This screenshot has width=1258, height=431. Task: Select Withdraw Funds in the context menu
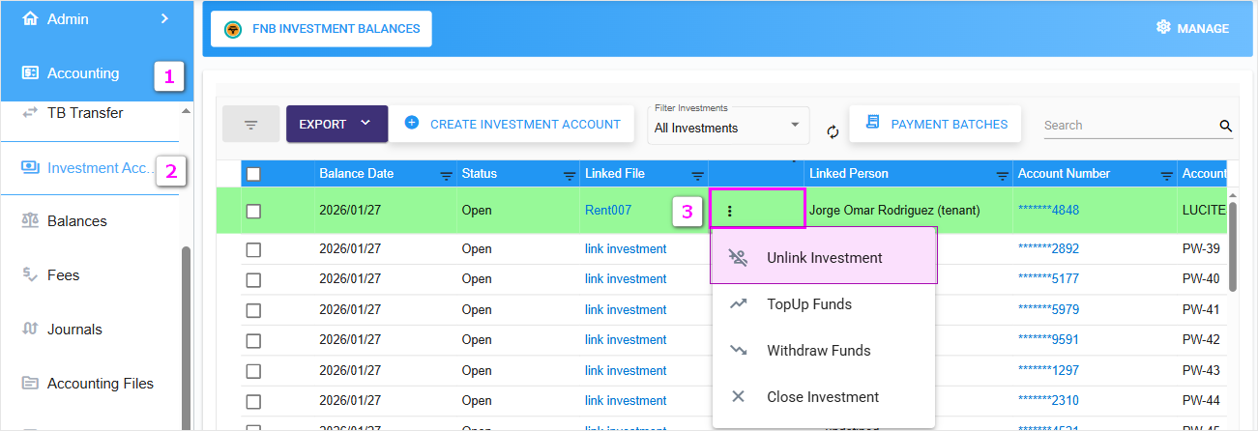coord(818,351)
